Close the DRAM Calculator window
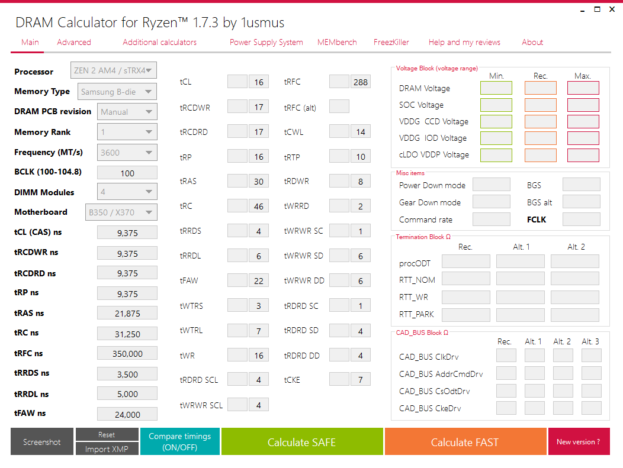Image resolution: width=623 pixels, height=468 pixels. 612,9
